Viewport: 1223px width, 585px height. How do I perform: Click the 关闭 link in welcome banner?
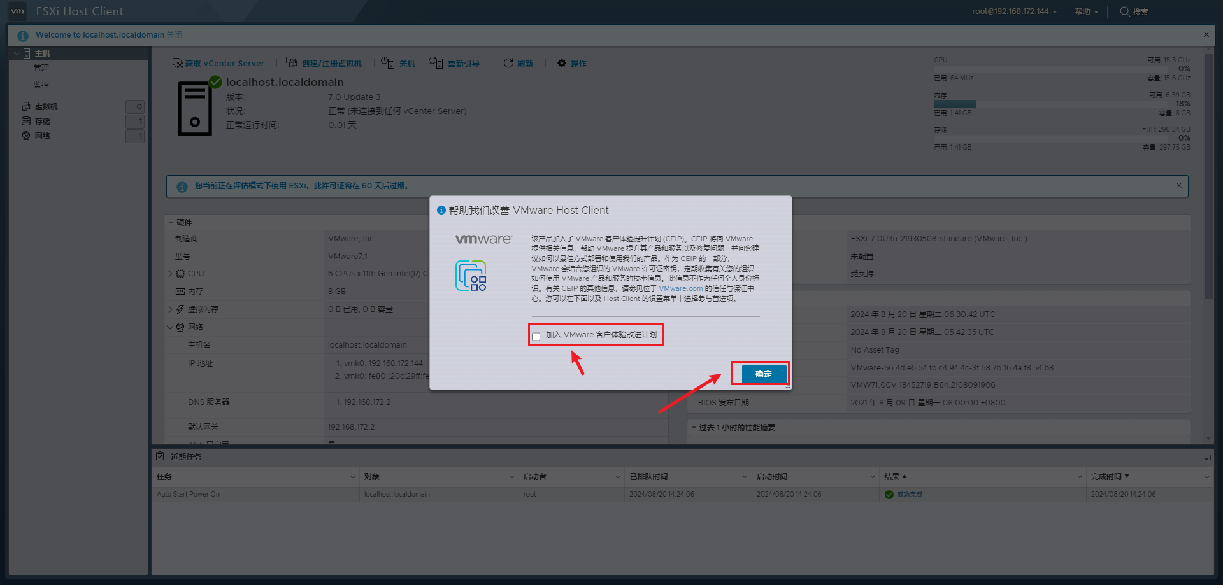(x=175, y=35)
